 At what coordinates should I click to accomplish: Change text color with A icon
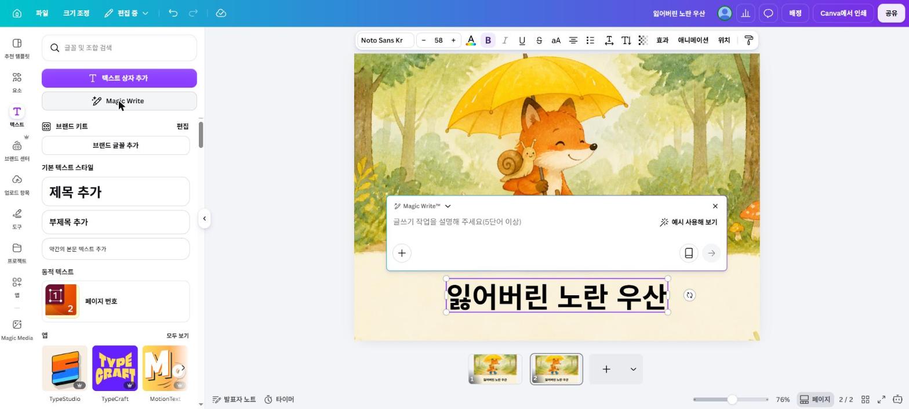471,40
